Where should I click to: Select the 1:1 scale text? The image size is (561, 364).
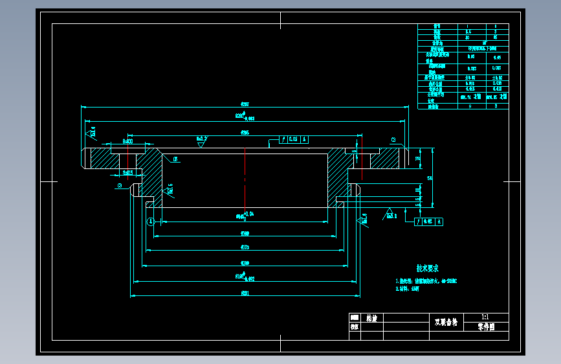coord(485,317)
